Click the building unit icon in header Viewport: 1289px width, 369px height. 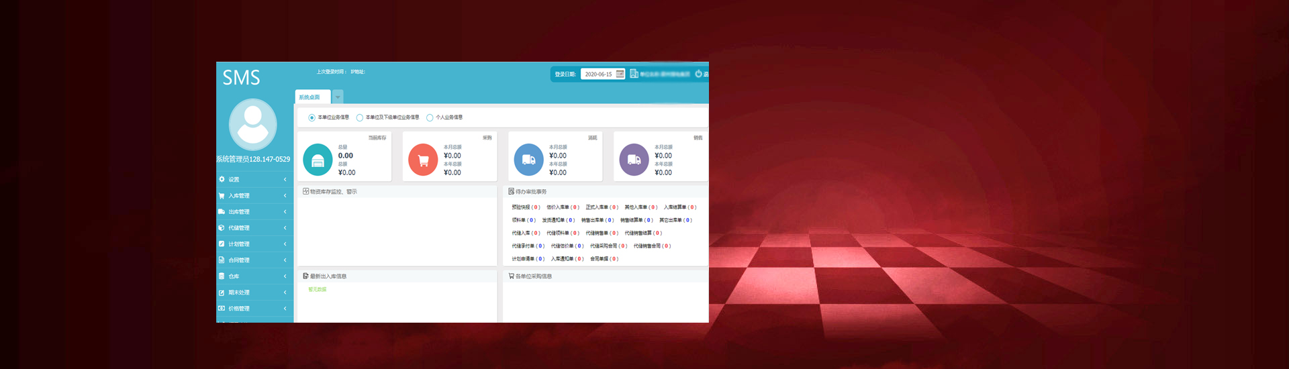pos(634,74)
